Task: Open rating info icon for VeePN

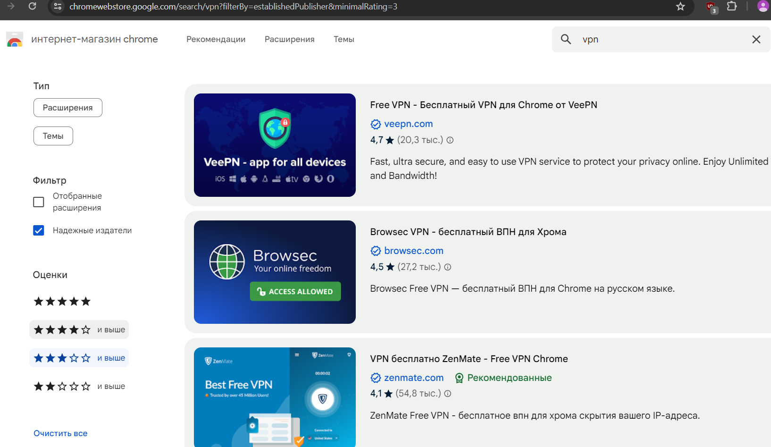Action: [x=450, y=140]
